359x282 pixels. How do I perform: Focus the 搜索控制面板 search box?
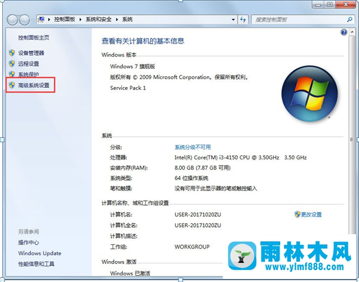(x=299, y=20)
